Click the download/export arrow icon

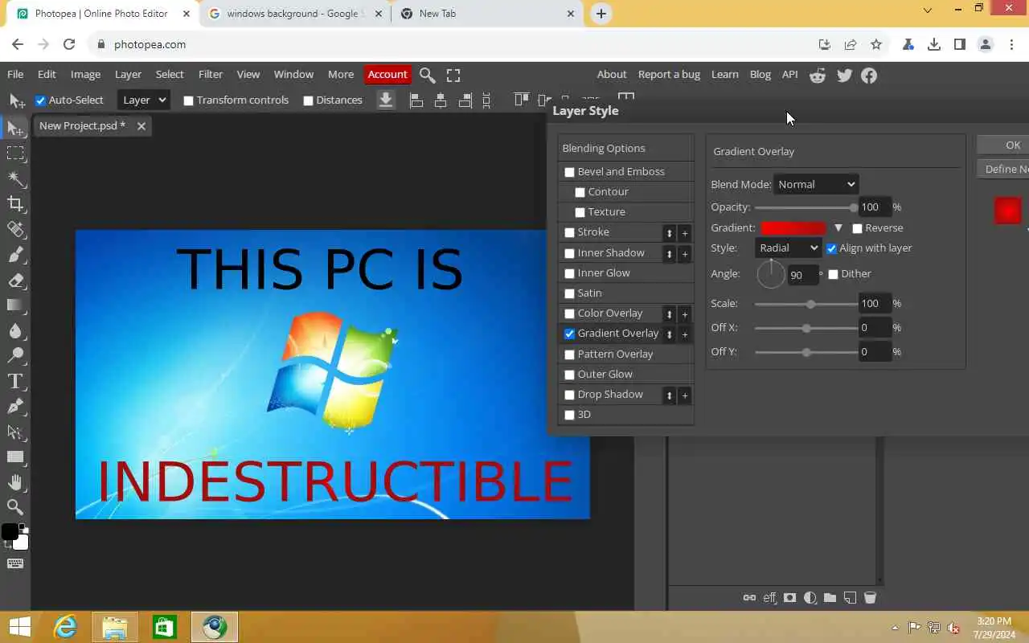pyautogui.click(x=386, y=100)
